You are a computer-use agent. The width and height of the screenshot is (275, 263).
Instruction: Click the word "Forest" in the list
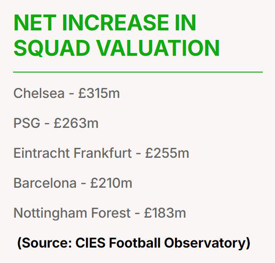113,213
